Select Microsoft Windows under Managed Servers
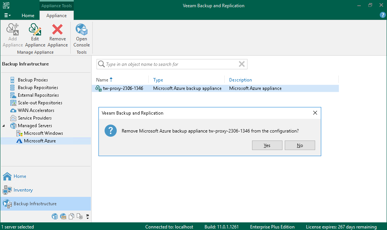Image resolution: width=387 pixels, height=230 pixels. [43, 133]
